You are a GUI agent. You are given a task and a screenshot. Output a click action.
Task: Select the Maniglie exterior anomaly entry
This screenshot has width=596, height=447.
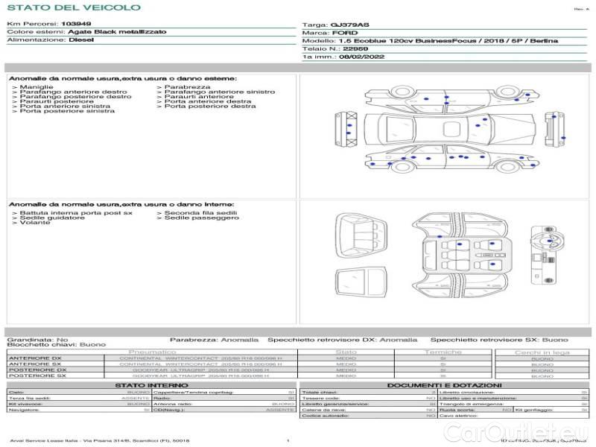tap(36, 87)
